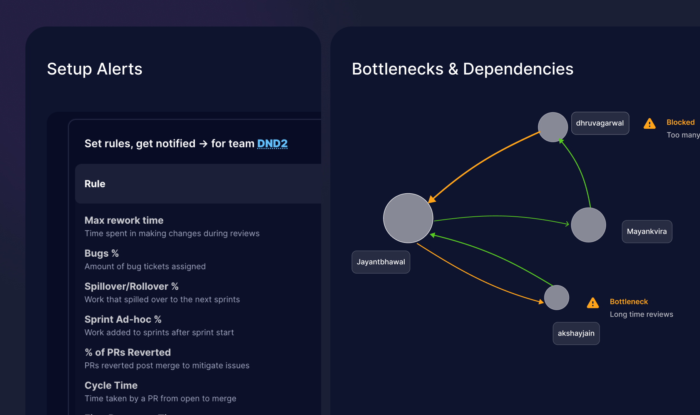The height and width of the screenshot is (415, 700).
Task: Open the DND2 team link
Action: 272,144
